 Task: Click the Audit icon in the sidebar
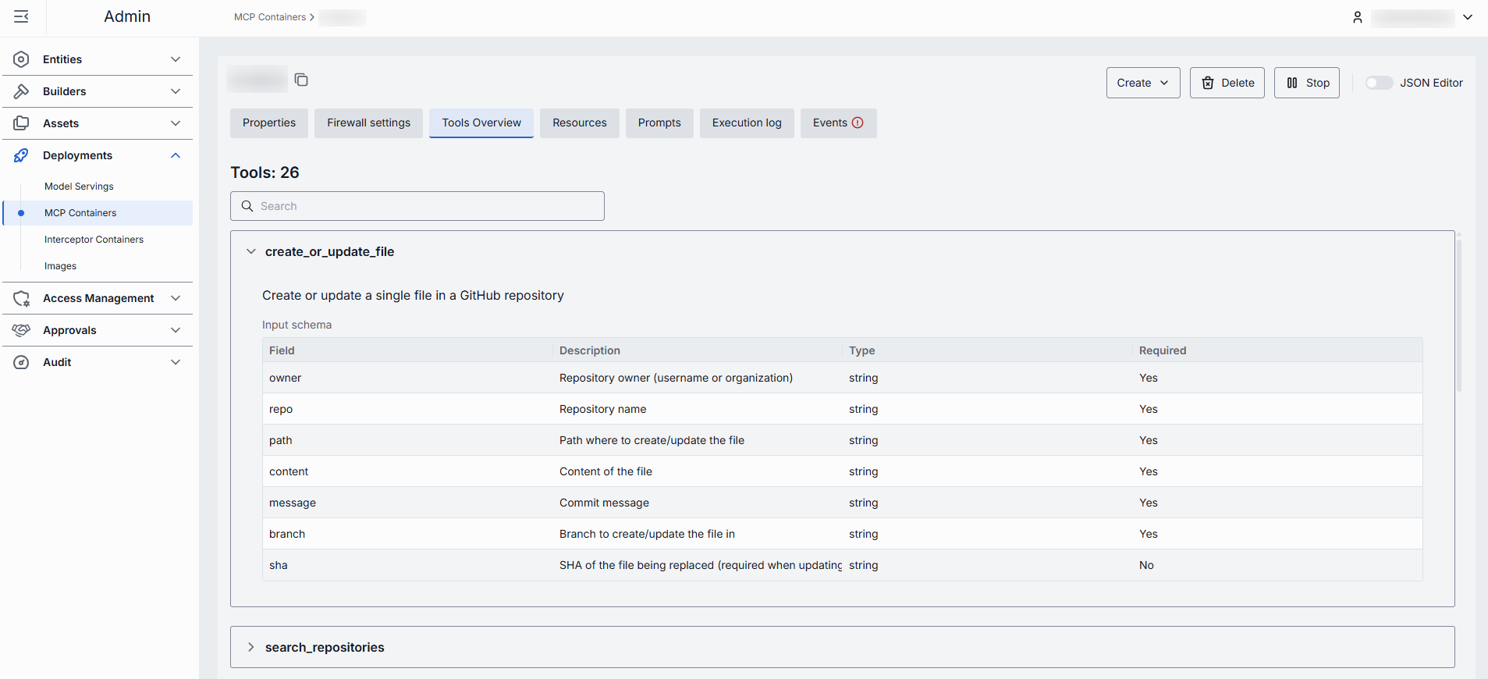22,362
